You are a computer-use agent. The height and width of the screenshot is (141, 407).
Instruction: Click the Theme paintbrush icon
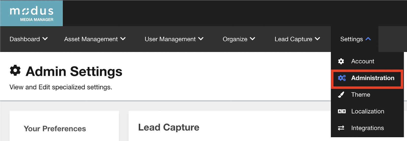341,95
